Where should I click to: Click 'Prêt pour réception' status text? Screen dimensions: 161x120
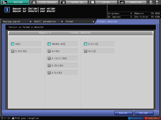click(27, 118)
